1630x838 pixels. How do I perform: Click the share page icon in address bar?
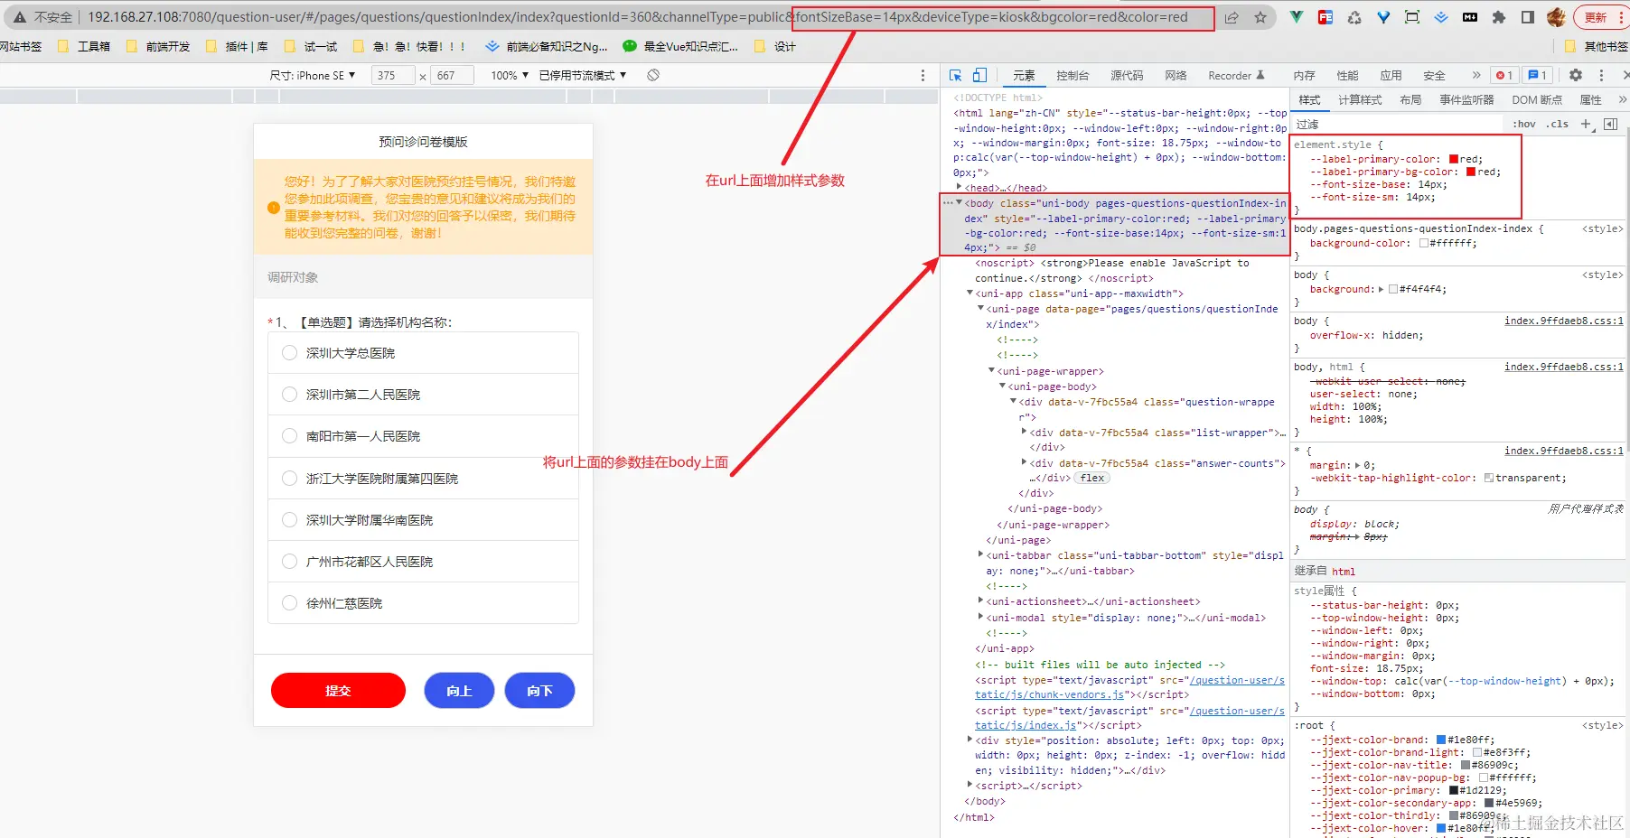click(x=1232, y=17)
